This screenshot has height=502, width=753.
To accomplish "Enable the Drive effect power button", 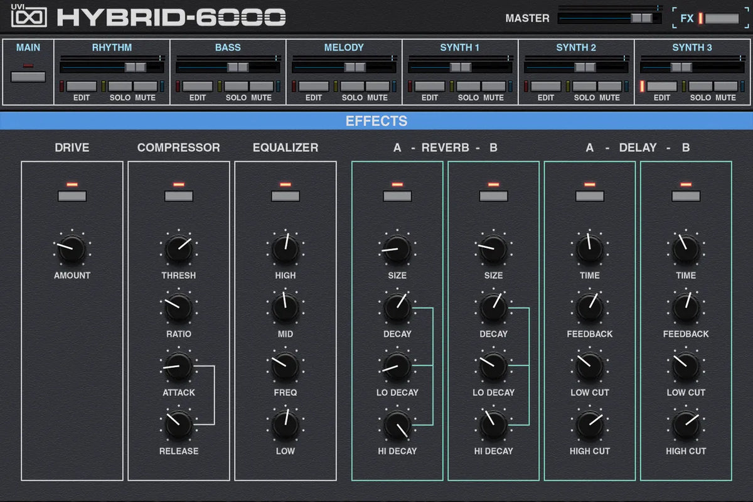I will [x=71, y=195].
